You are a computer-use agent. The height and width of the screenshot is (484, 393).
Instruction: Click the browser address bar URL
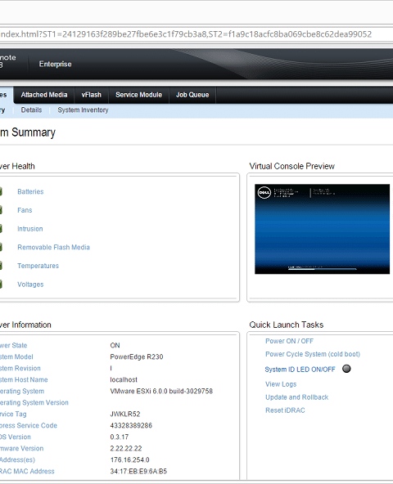(x=186, y=34)
